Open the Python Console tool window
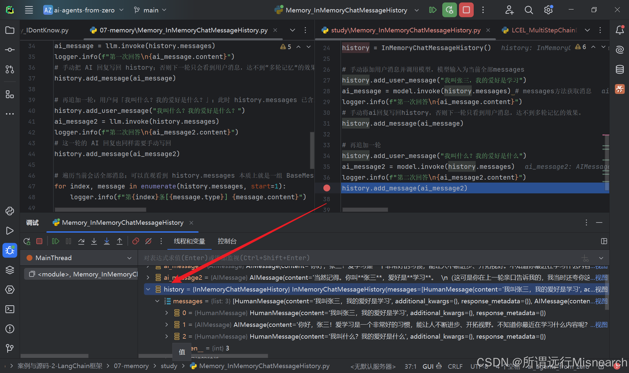 point(10,211)
